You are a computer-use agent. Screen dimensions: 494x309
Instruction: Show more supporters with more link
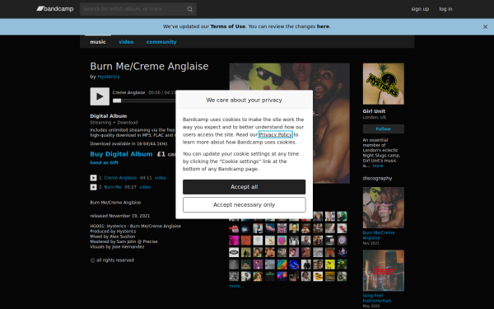pos(236,286)
